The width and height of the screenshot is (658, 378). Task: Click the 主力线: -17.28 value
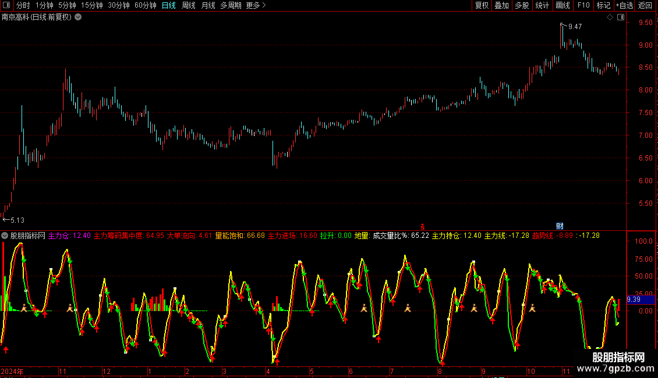(x=507, y=236)
